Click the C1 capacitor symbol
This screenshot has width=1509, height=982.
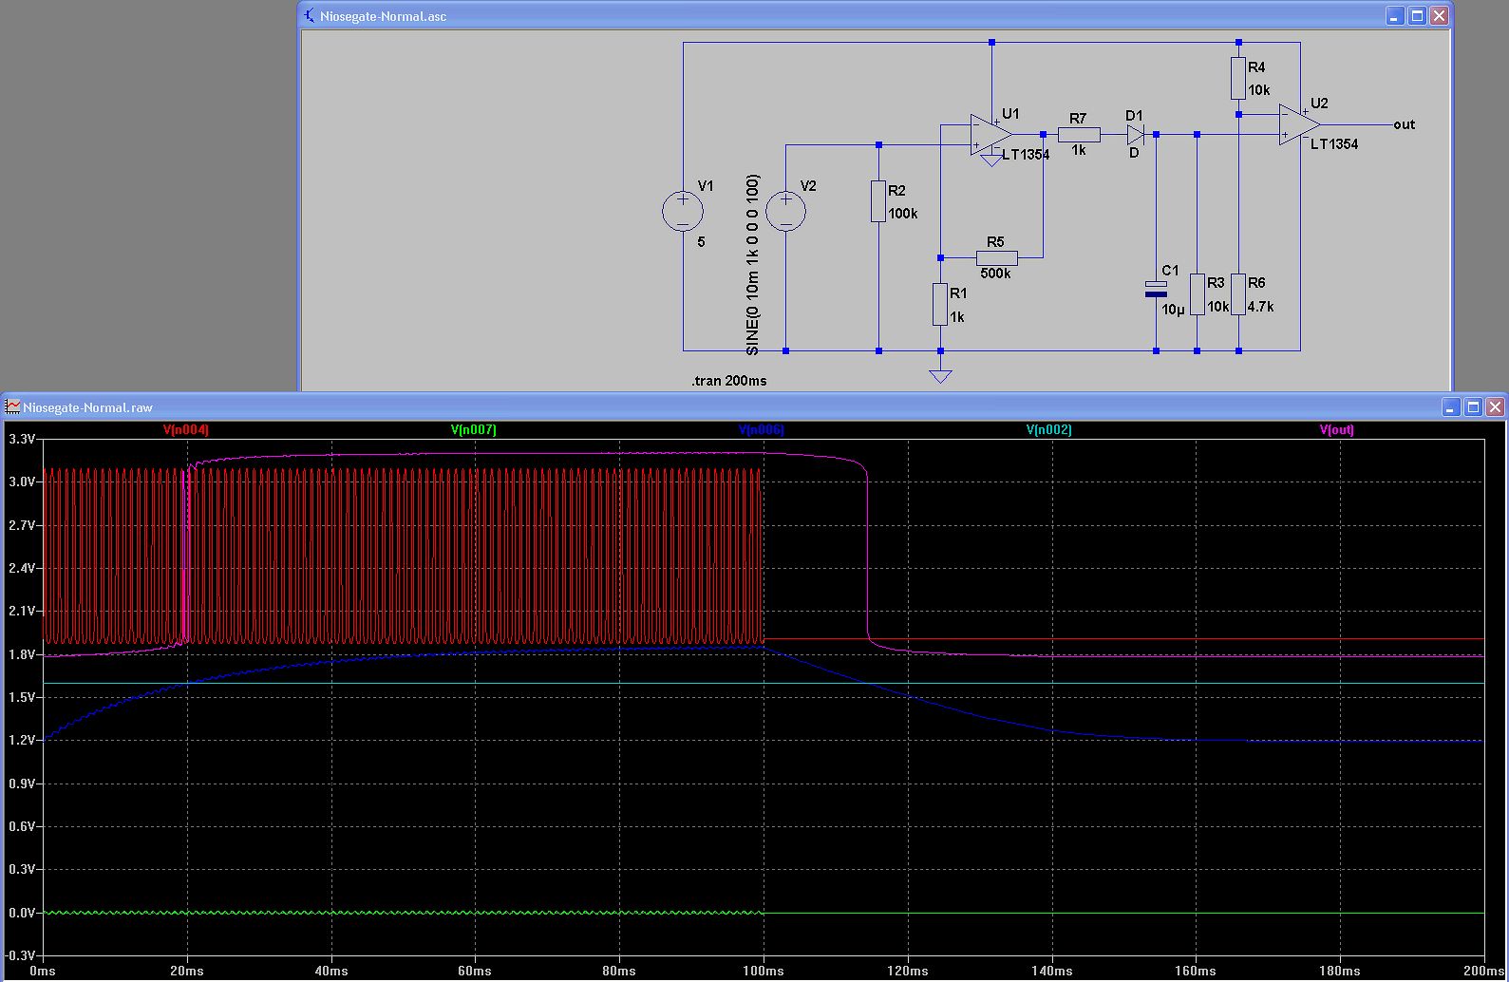pos(1156,289)
